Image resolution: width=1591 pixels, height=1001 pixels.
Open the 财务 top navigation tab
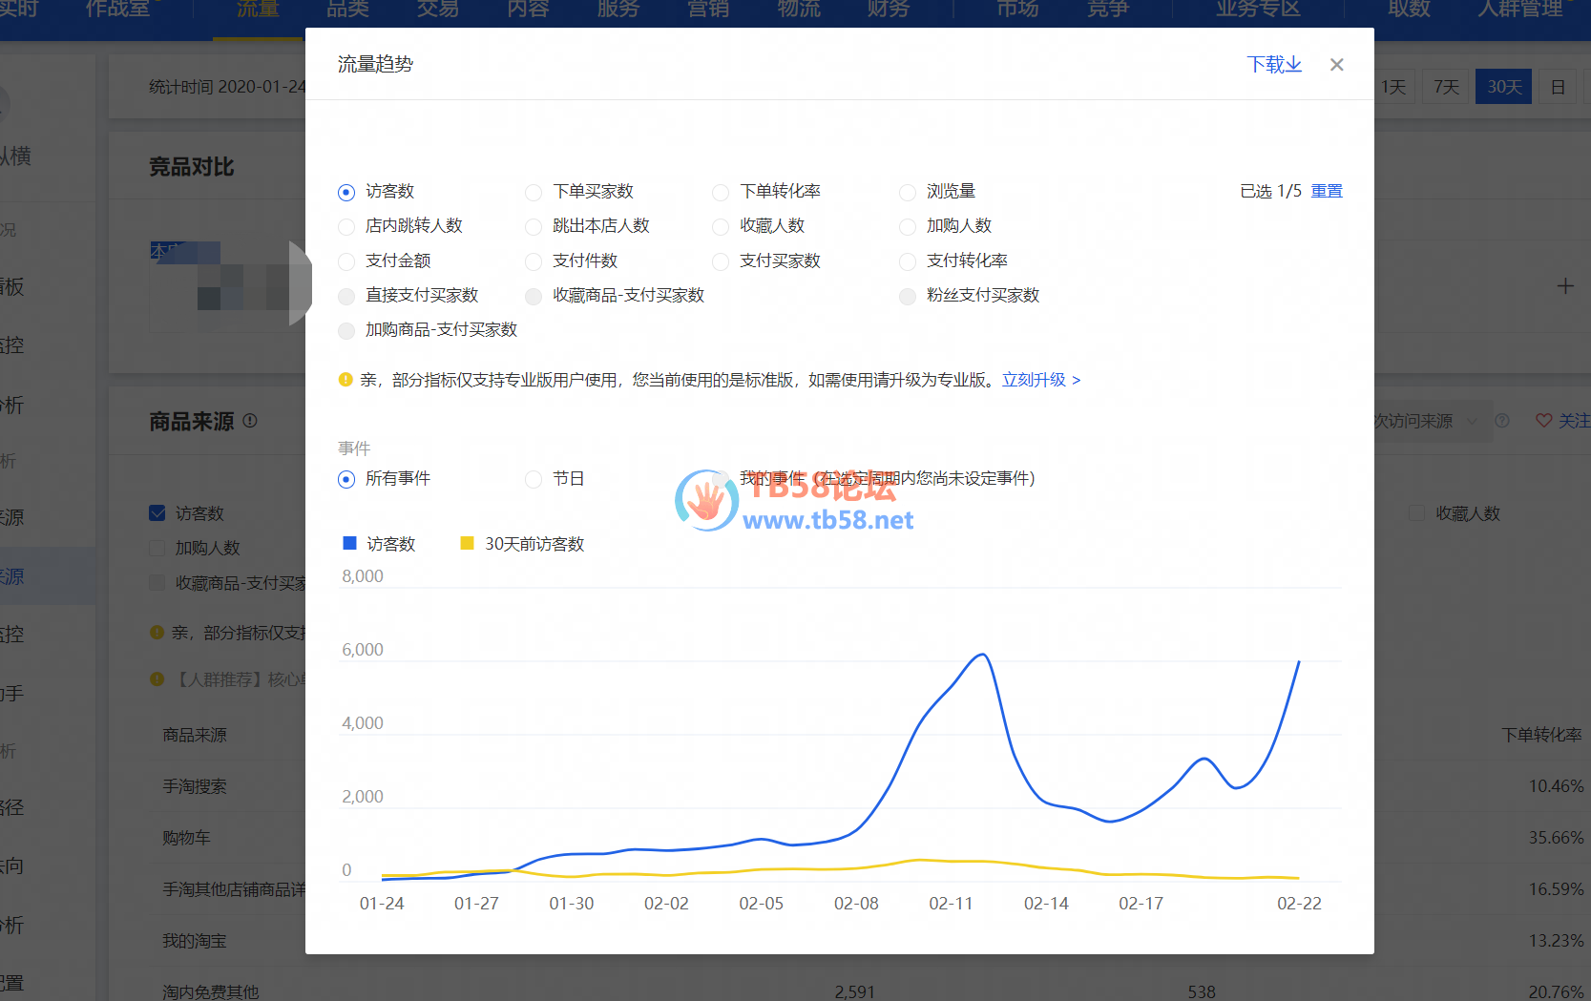pos(889,10)
